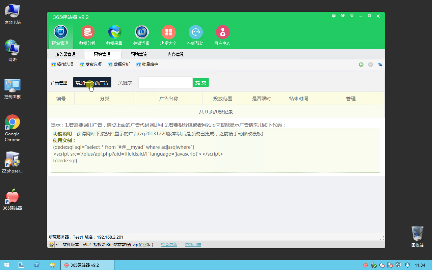Switch to the 服务器管理 tab
Viewport: 432px width, 270px height.
click(65, 54)
